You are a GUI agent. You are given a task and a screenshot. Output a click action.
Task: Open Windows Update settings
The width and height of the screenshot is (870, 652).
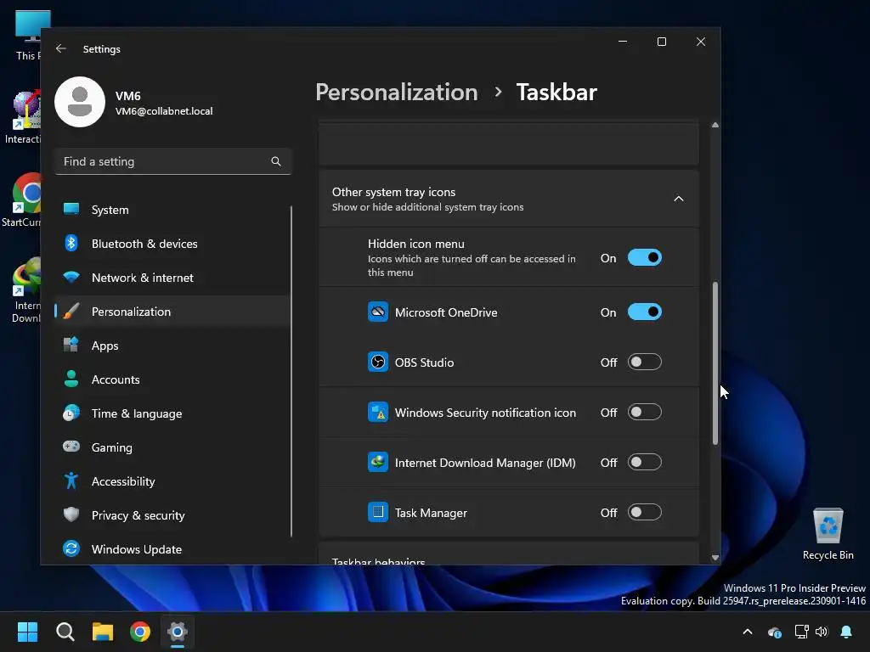coord(172,549)
